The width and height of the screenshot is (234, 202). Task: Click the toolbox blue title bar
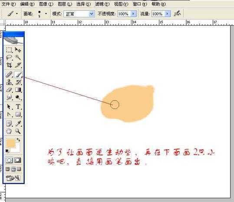[14, 34]
